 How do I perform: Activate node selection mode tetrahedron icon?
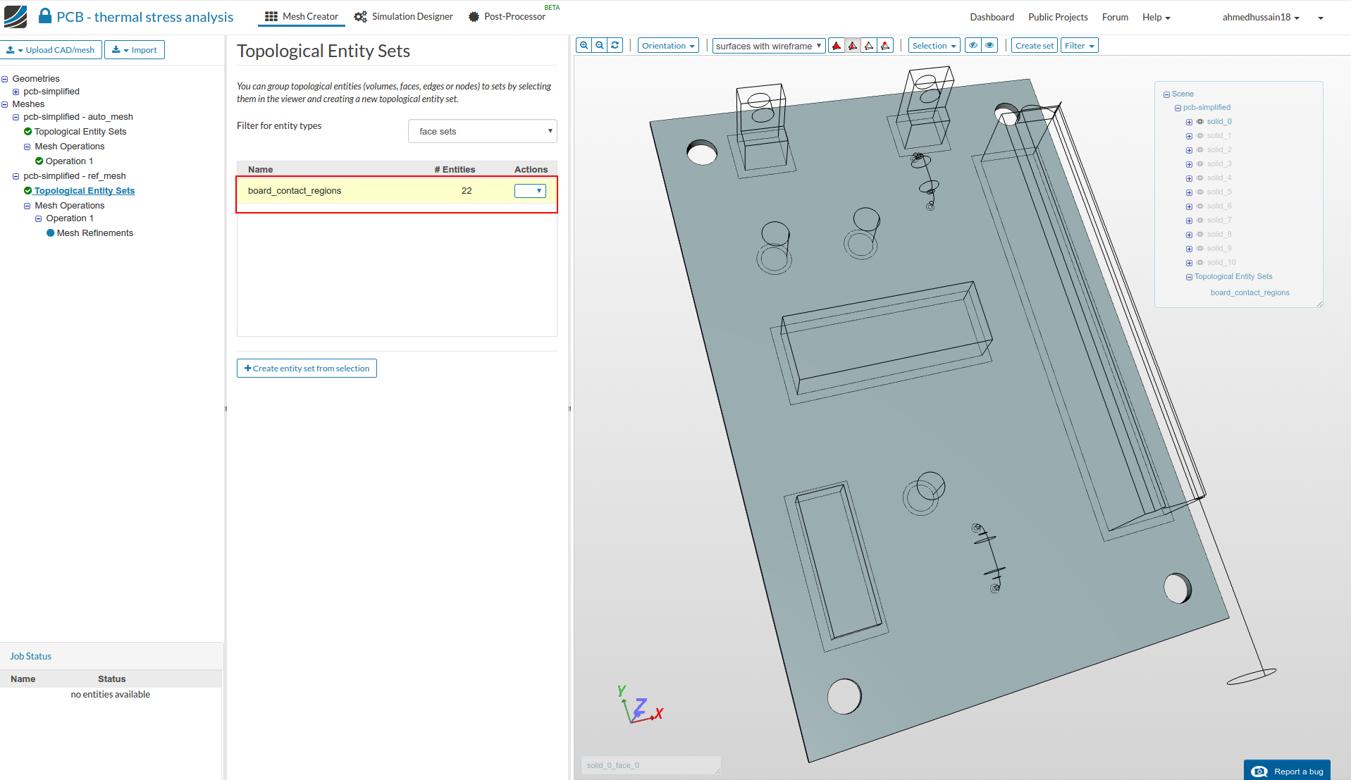(x=885, y=46)
